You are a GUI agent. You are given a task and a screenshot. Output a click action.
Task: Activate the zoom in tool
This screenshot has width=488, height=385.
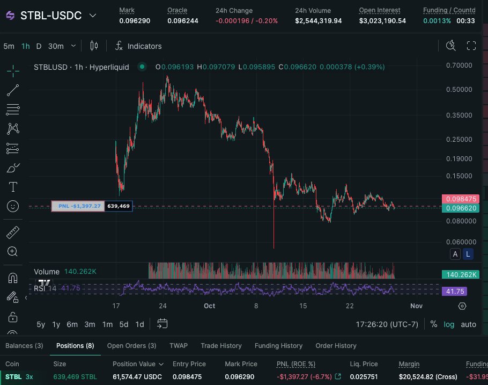pos(13,252)
